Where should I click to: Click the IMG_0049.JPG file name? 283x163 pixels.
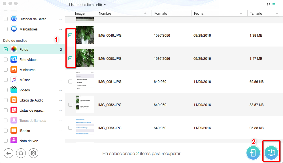coord(110,36)
